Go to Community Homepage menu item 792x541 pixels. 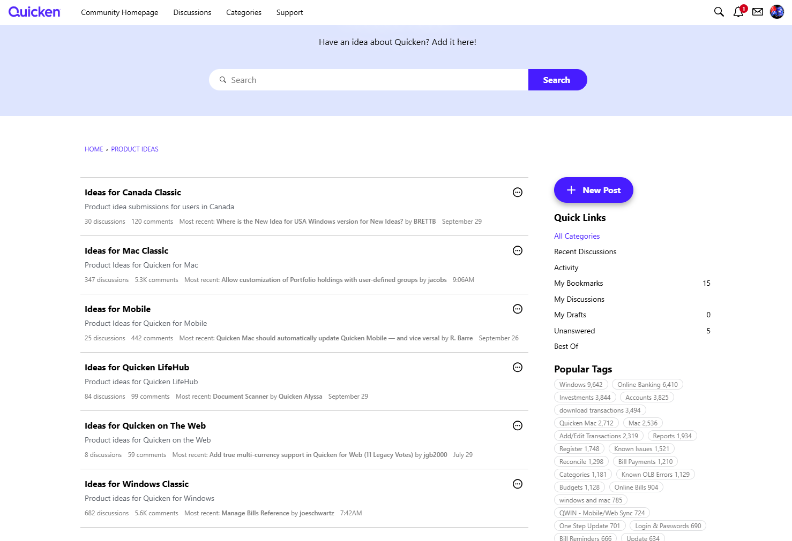[x=119, y=12]
